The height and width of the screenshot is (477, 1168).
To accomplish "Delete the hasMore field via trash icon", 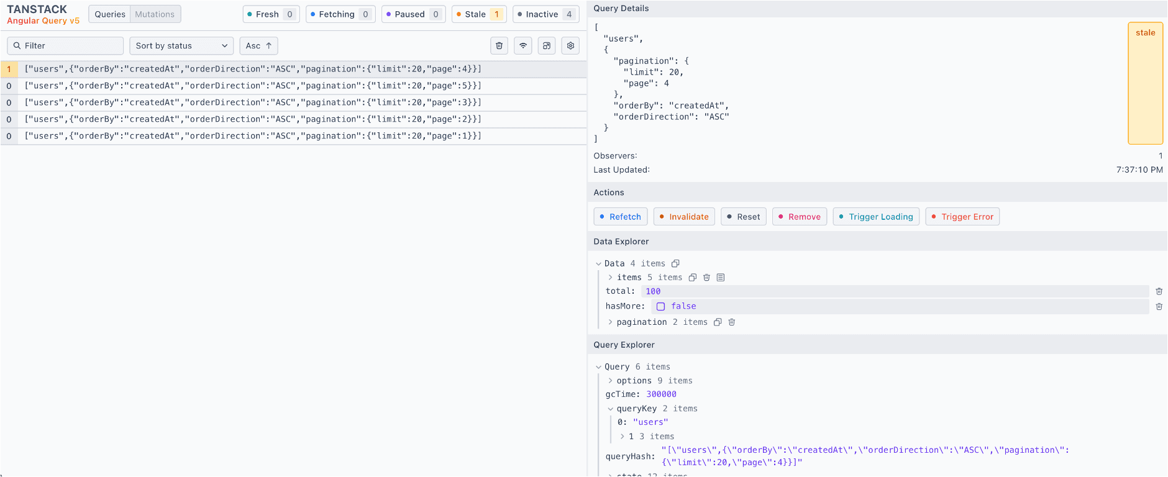I will click(1159, 306).
